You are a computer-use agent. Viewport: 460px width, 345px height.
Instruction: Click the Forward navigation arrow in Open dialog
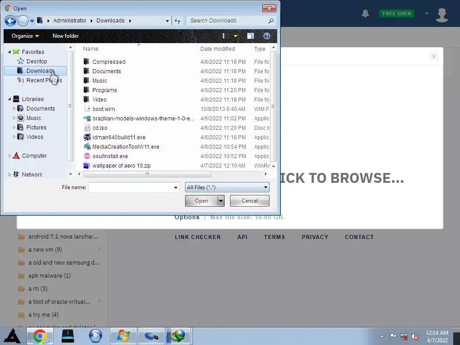pos(23,21)
